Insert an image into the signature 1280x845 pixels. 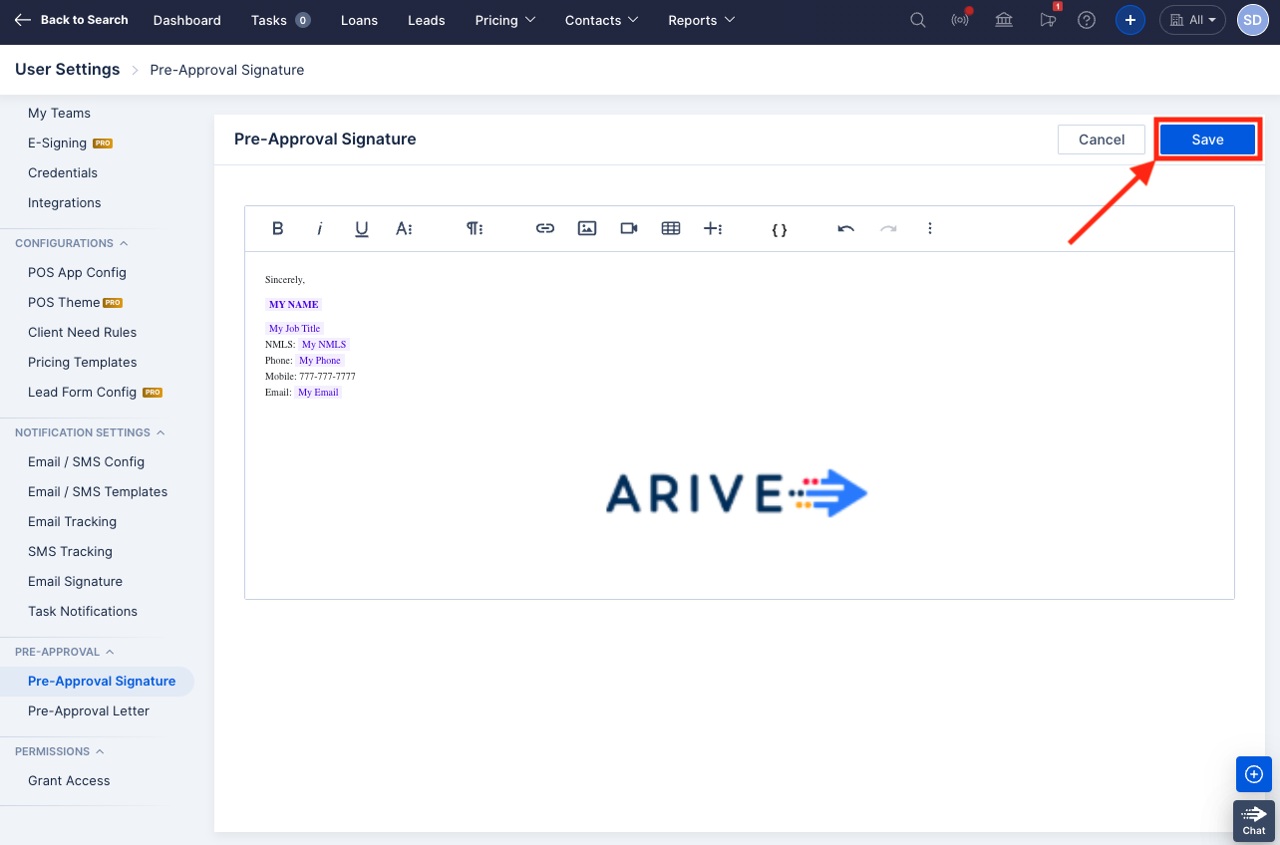tap(587, 228)
